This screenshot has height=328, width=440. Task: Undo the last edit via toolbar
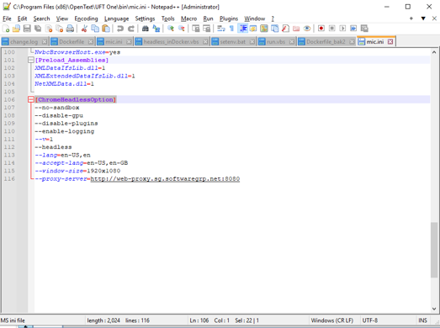point(120,29)
